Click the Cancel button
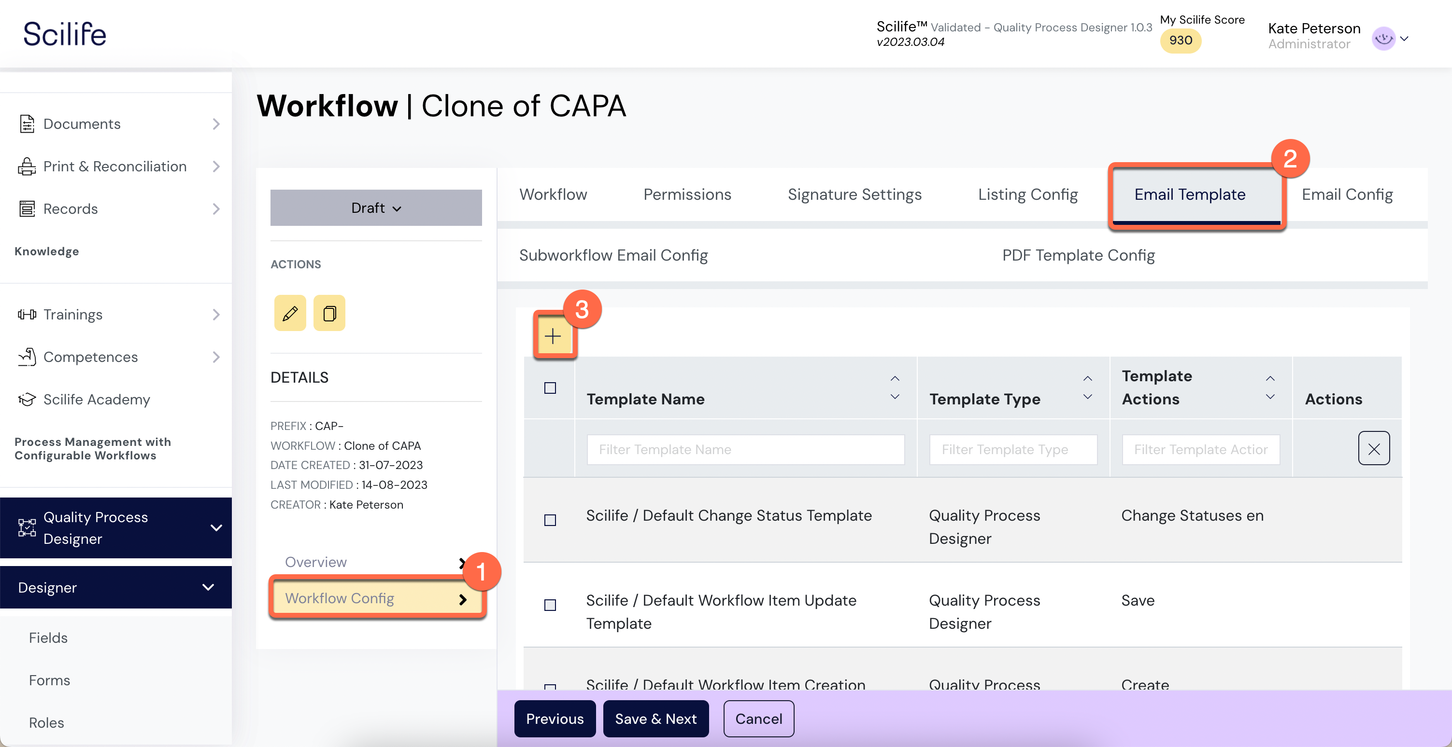Screen dimensions: 1452x747 pyautogui.click(x=759, y=719)
